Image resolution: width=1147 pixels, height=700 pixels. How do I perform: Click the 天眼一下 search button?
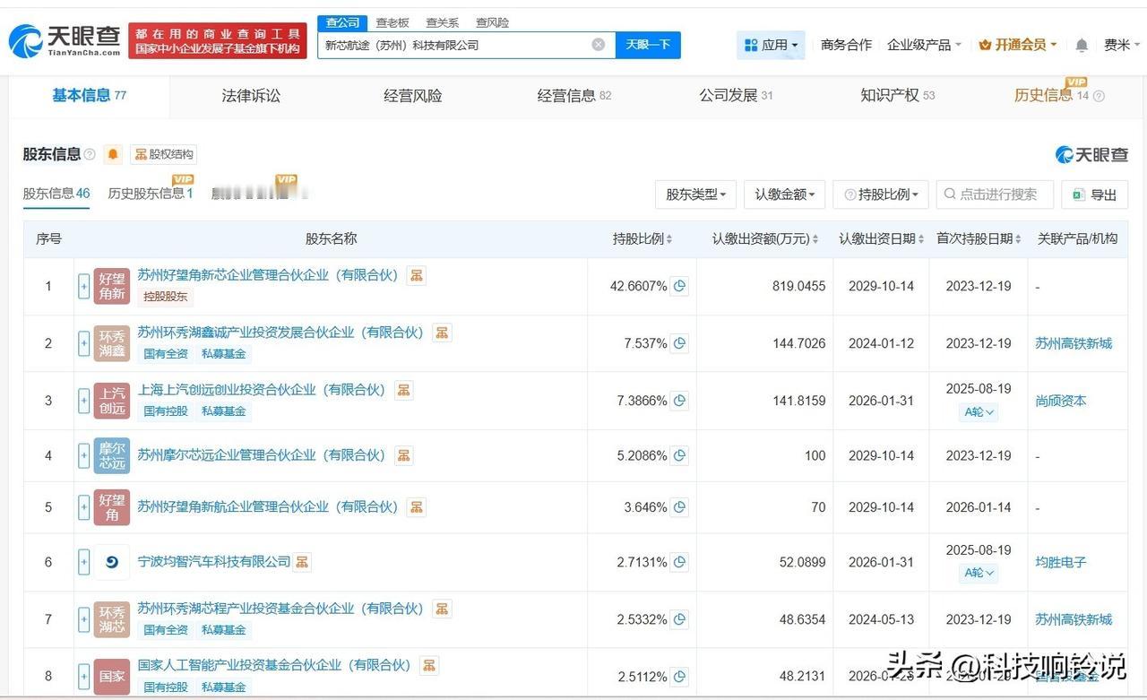tap(648, 45)
